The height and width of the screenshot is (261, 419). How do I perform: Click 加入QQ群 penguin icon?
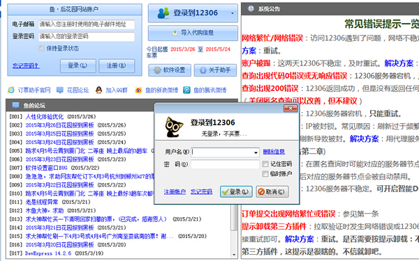click(x=99, y=90)
